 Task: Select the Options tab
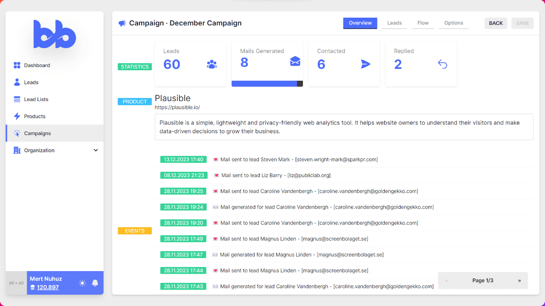tap(453, 23)
